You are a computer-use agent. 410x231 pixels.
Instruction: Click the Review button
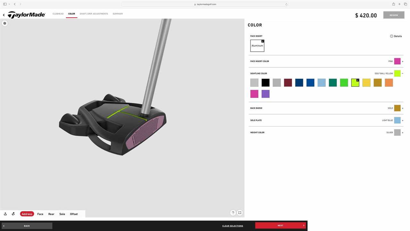pyautogui.click(x=394, y=15)
